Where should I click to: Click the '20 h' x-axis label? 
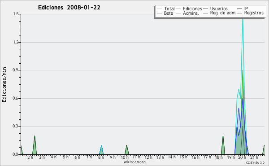(242, 157)
